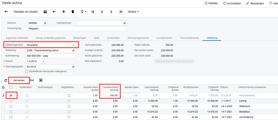The image size is (278, 120).
Task: Click the fit columns icon in grid toolbar
Action: coord(32,80)
